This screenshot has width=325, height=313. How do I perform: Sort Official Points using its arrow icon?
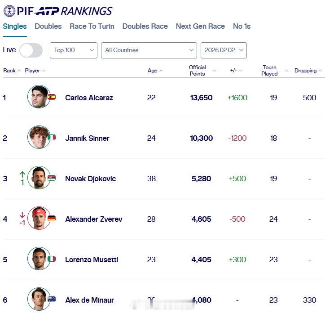coord(214,71)
